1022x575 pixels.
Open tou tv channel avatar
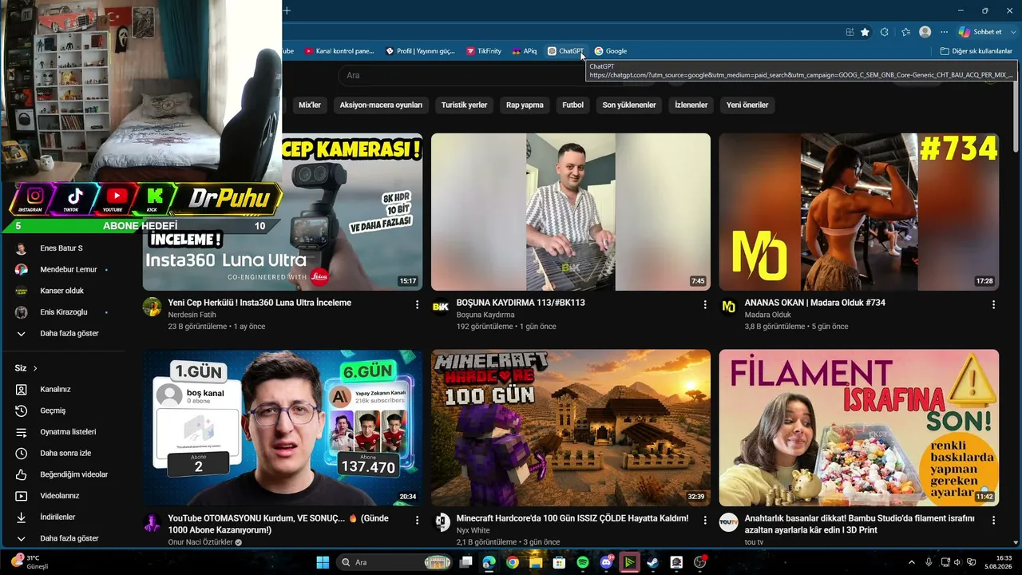(729, 522)
